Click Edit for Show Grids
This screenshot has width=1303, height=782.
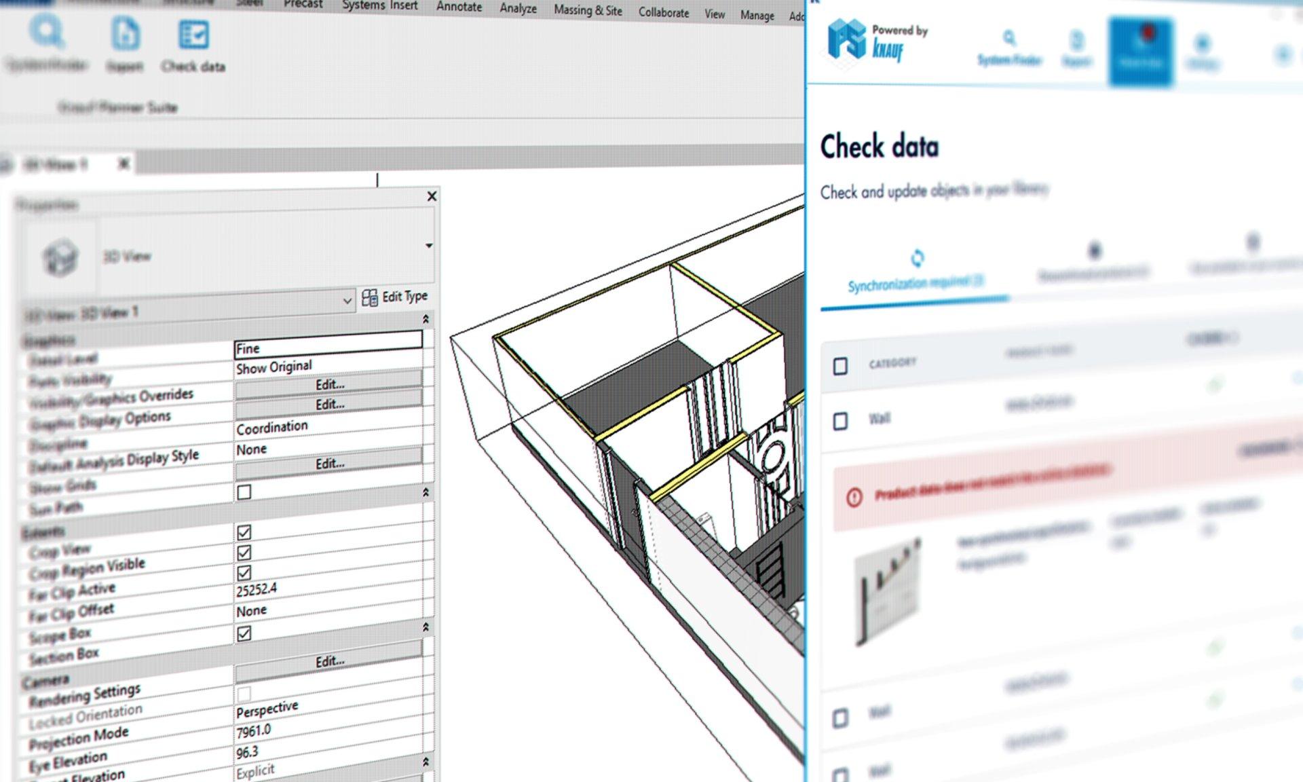pos(329,464)
